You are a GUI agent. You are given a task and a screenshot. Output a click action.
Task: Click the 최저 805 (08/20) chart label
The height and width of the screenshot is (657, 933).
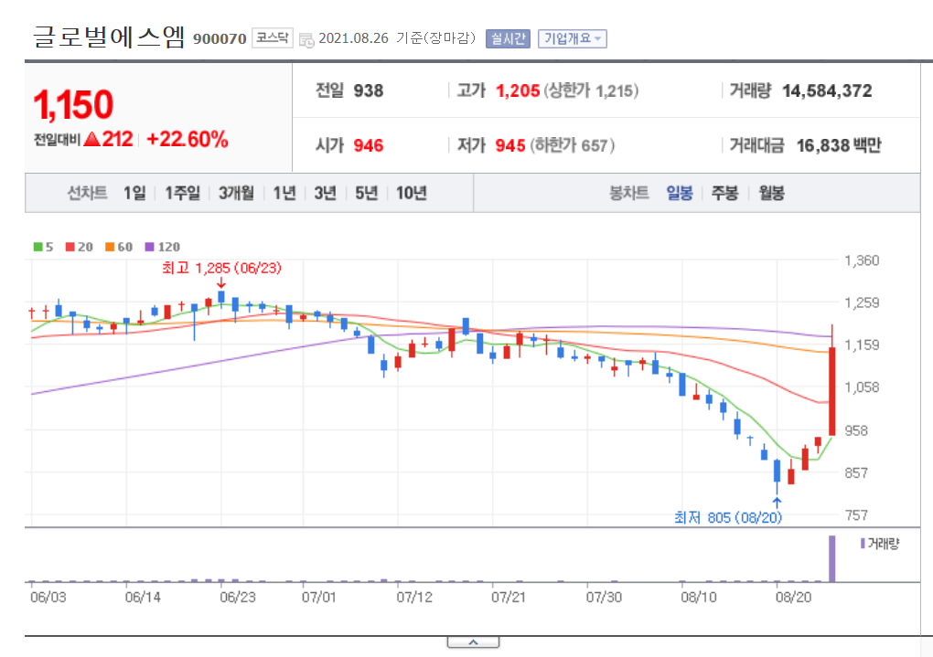coord(728,518)
